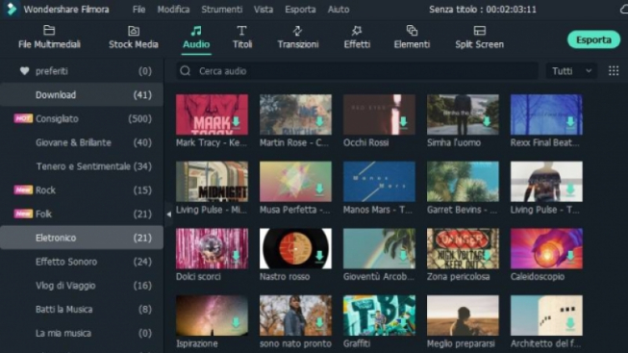
Task: Open the Strumenti menu
Action: 221,10
